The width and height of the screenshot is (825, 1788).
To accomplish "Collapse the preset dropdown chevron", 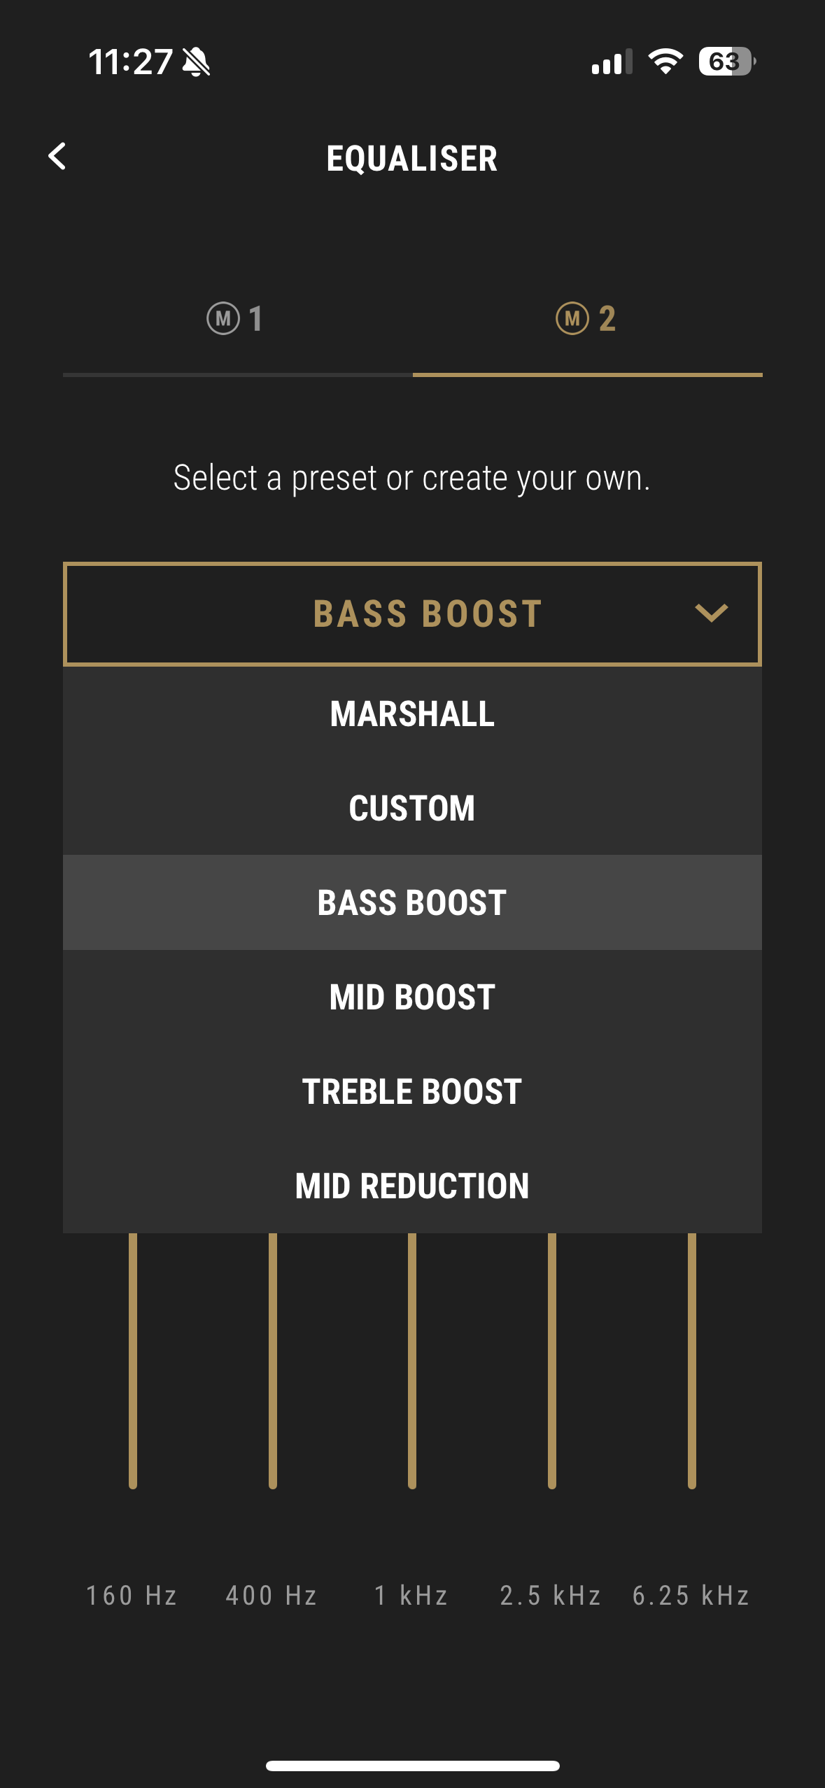I will (711, 613).
